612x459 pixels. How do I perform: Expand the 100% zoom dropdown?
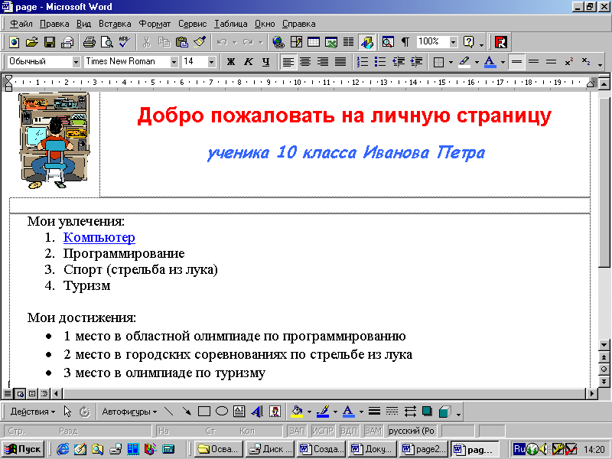[453, 42]
